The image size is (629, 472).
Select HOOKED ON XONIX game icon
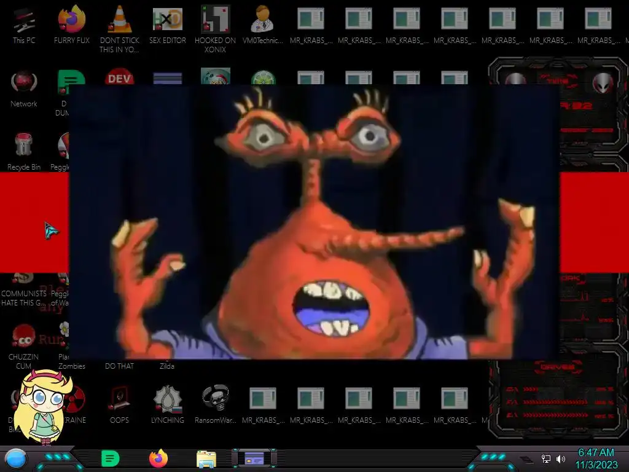click(x=216, y=29)
